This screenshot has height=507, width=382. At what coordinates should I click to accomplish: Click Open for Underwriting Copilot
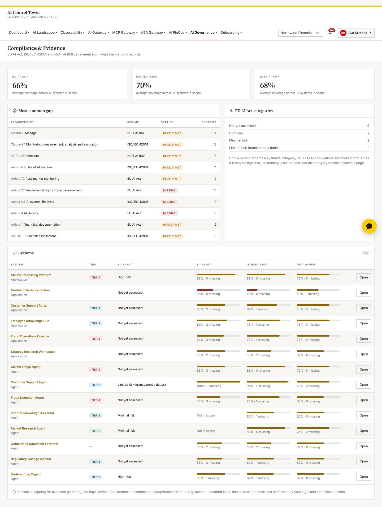(x=363, y=477)
